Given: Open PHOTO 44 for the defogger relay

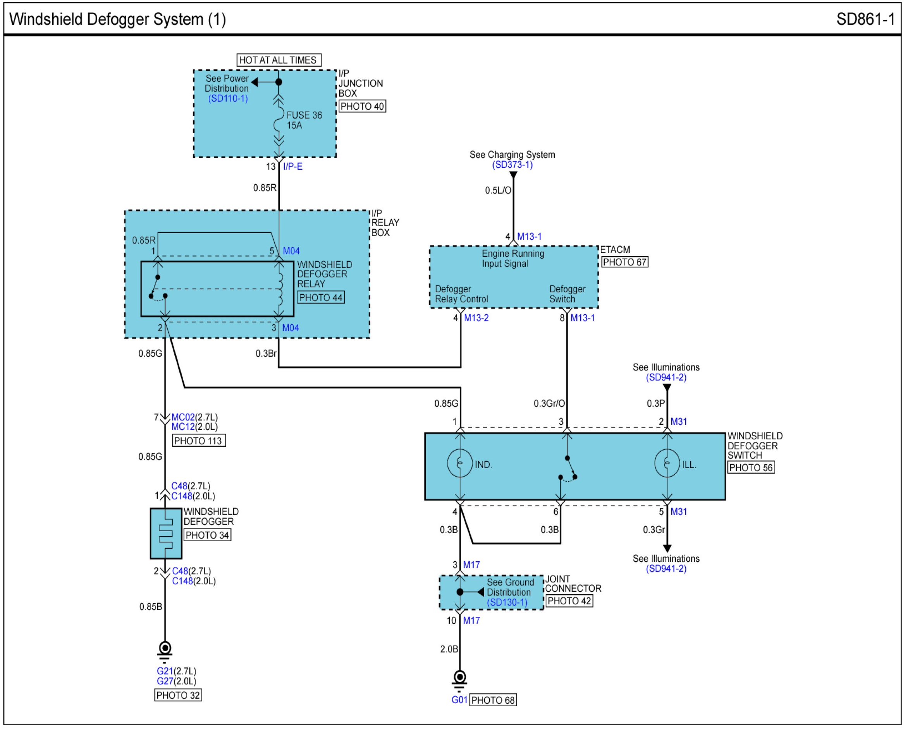Looking at the screenshot, I should [321, 298].
